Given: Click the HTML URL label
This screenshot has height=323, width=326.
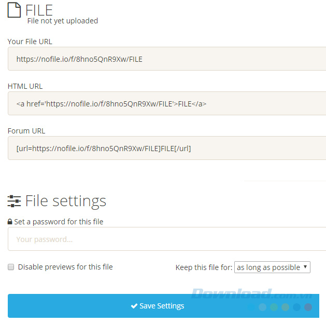Looking at the screenshot, I should click(25, 86).
